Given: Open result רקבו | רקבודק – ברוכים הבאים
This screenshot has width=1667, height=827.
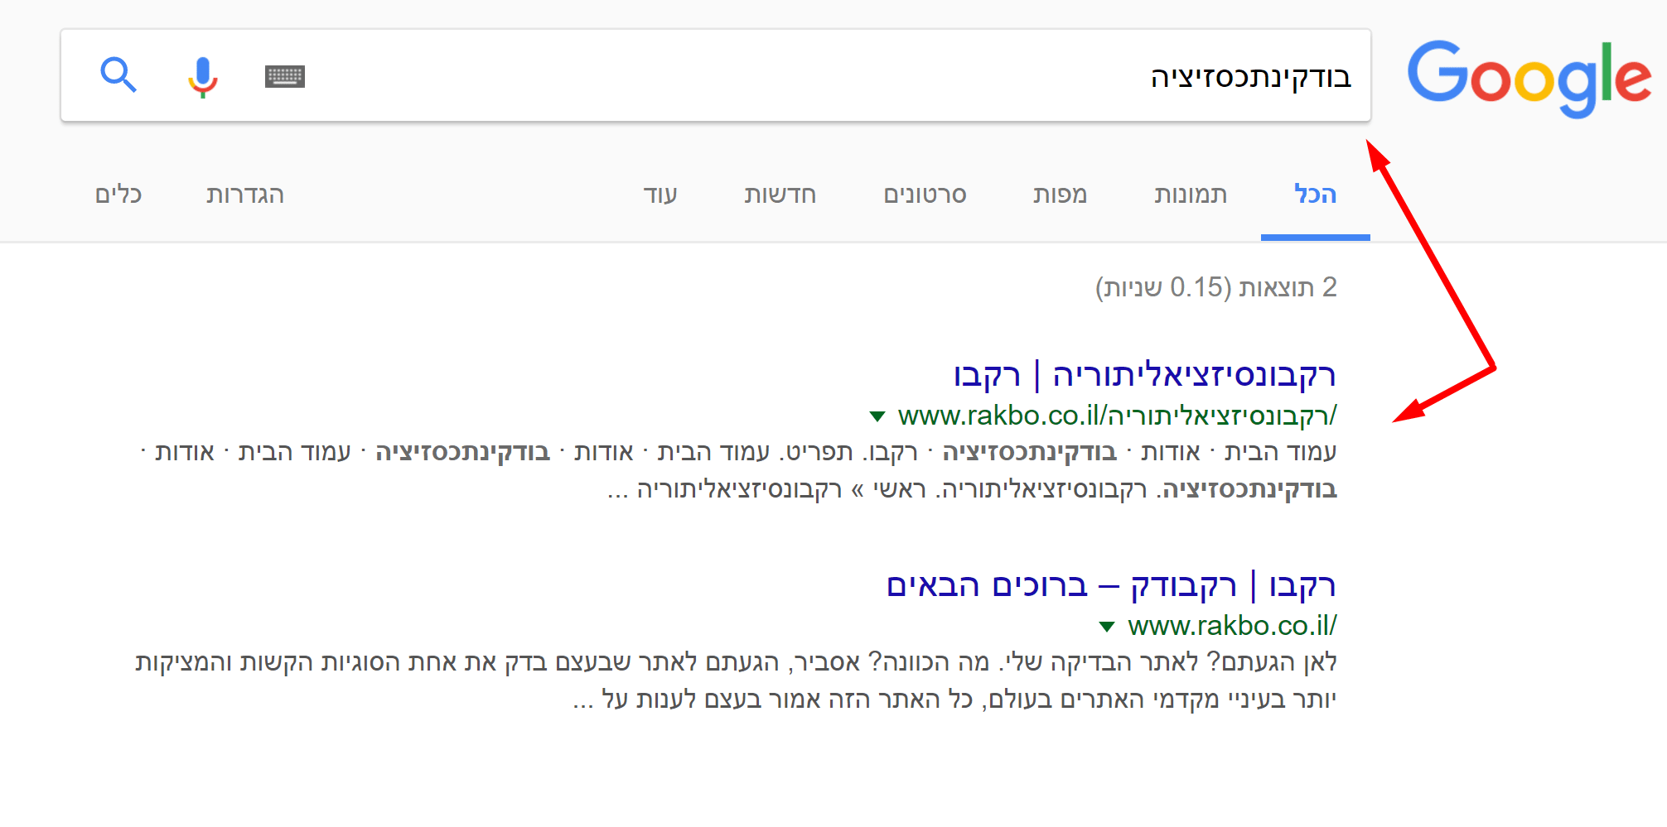Looking at the screenshot, I should (1111, 585).
